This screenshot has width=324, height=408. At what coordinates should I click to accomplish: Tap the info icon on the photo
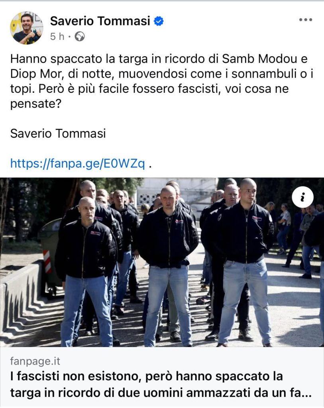tap(302, 197)
